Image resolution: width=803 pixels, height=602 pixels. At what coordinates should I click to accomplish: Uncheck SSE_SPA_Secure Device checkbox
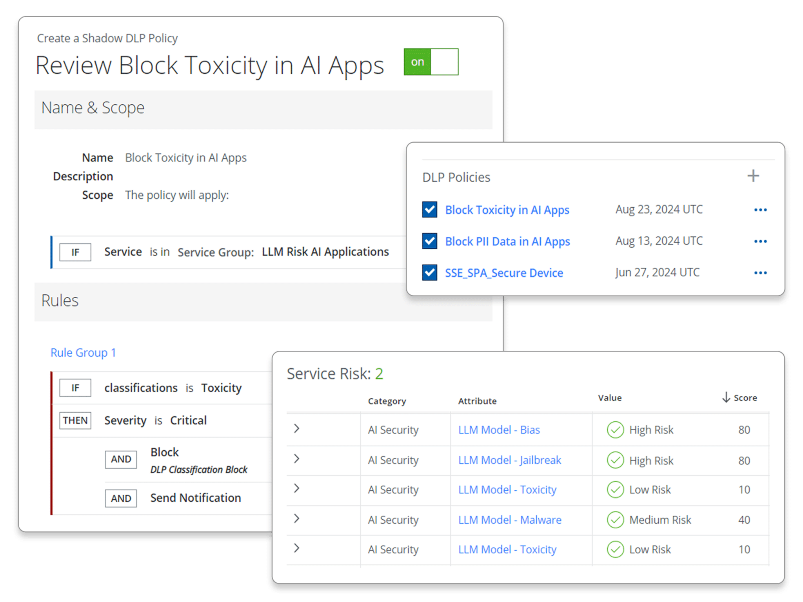(430, 272)
